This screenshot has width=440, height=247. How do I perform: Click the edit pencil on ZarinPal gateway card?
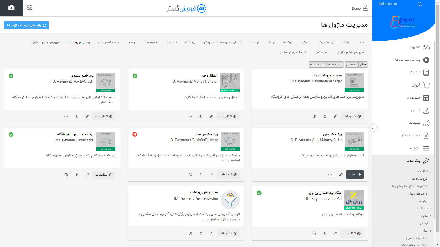coord(335,234)
